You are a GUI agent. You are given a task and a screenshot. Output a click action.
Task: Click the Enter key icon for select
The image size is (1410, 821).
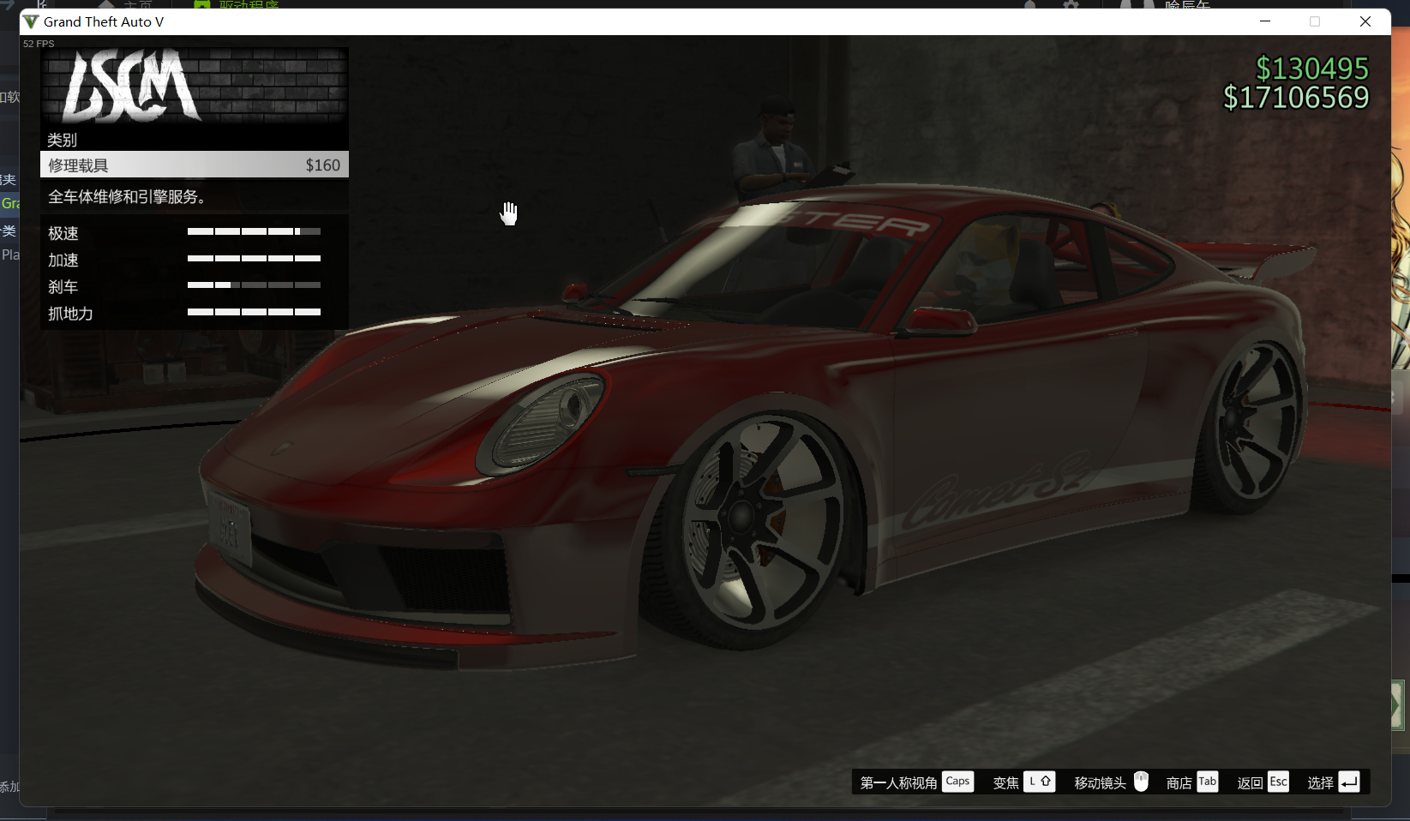click(1348, 782)
